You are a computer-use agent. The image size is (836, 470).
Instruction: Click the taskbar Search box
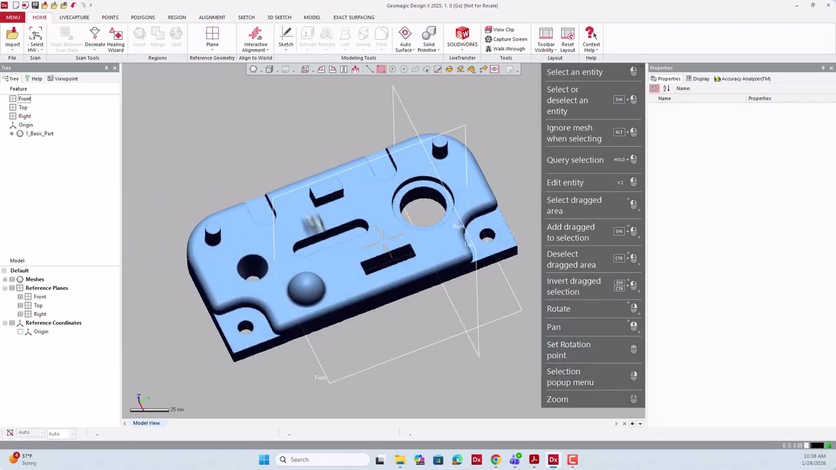323,460
